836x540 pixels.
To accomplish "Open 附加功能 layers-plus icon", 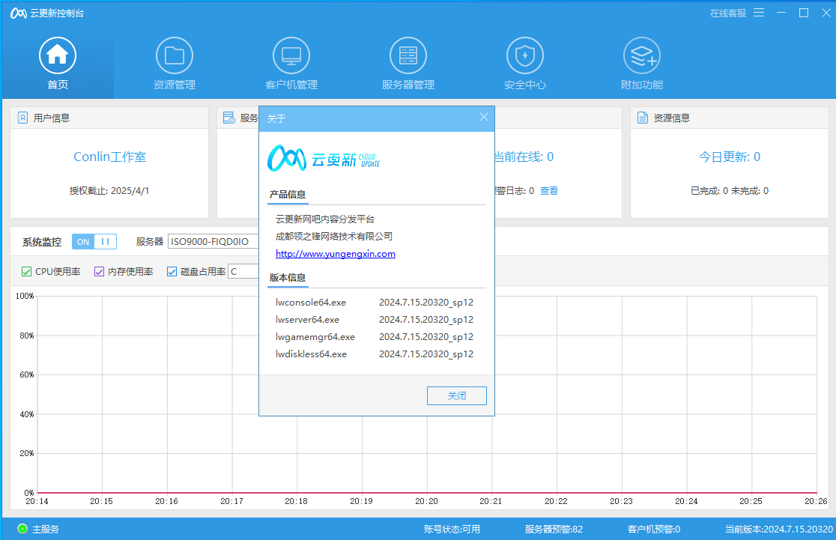I will [x=642, y=55].
